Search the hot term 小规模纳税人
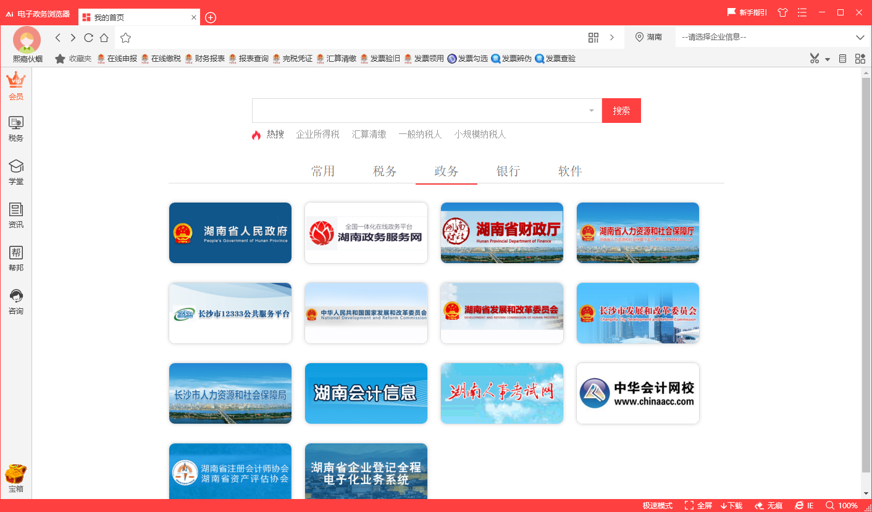Image resolution: width=872 pixels, height=512 pixels. pyautogui.click(x=480, y=135)
